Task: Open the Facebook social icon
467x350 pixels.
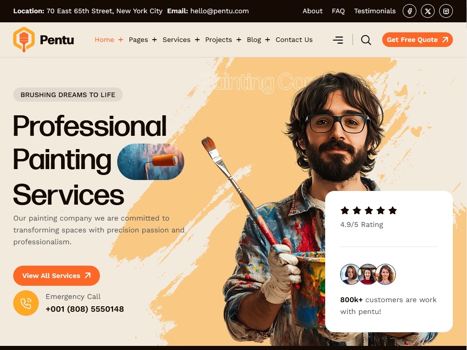Action: click(410, 11)
